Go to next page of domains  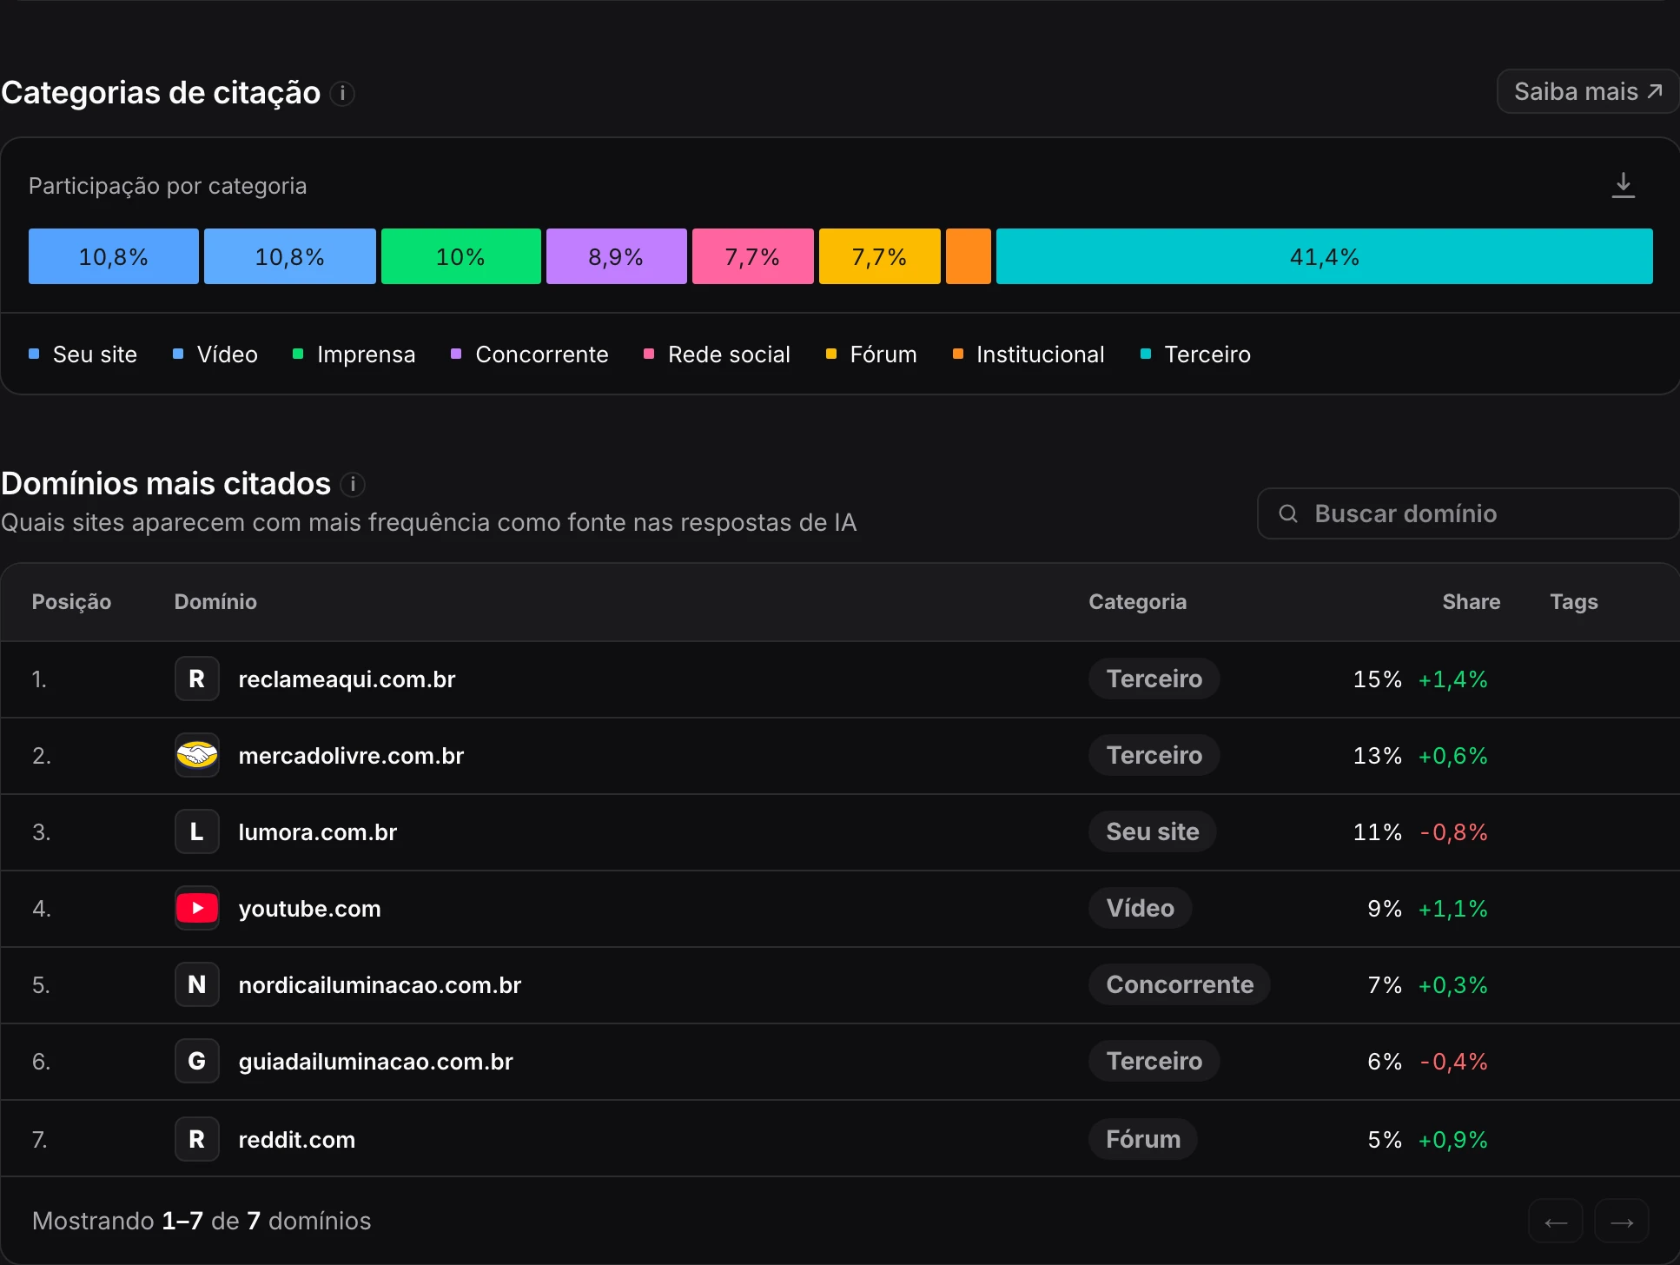1622,1222
